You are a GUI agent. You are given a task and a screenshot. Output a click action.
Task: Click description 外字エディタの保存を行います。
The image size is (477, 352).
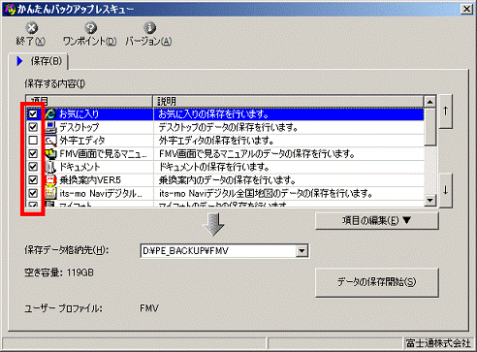click(x=216, y=141)
